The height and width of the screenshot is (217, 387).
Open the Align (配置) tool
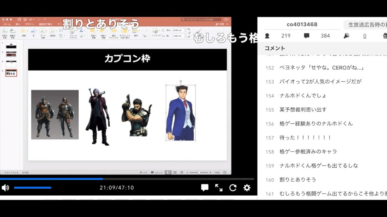[x=135, y=31]
